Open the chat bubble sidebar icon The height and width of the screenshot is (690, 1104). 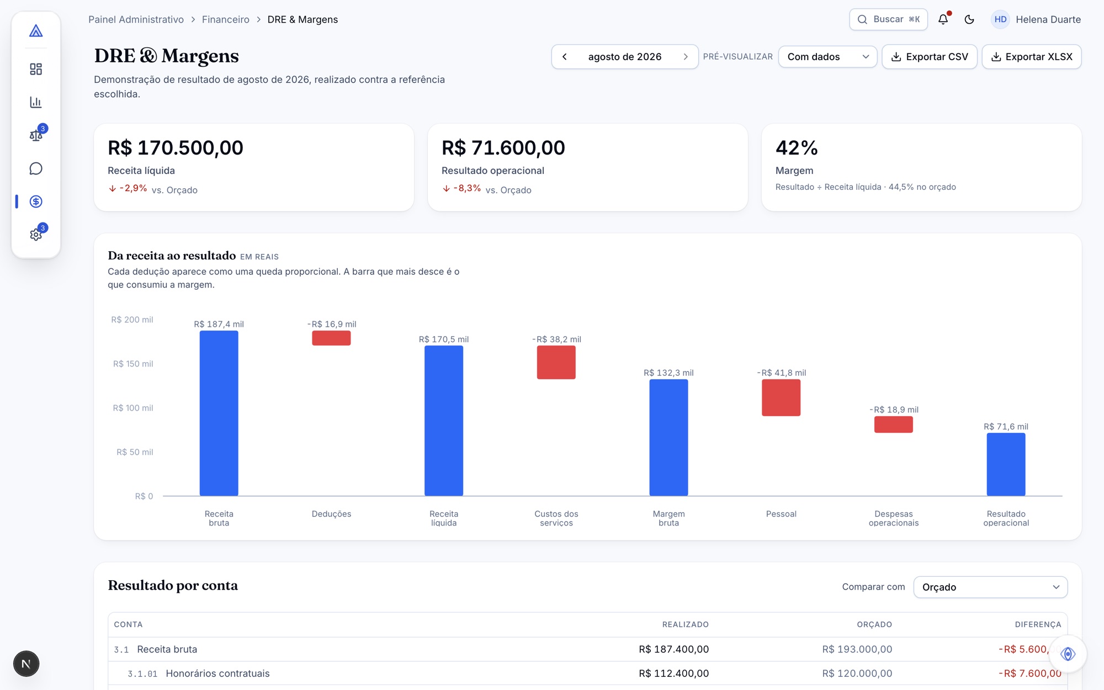[x=36, y=168]
